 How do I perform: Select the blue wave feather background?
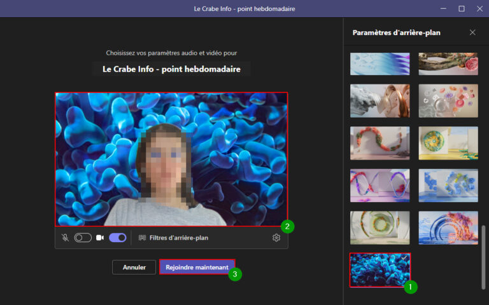pyautogui.click(x=379, y=64)
